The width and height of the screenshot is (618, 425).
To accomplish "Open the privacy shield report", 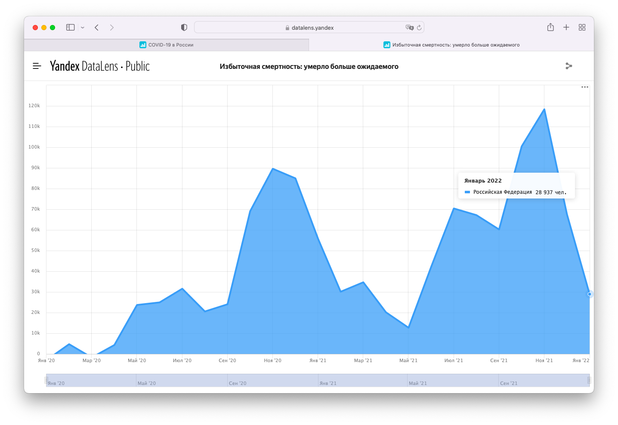I will click(184, 28).
